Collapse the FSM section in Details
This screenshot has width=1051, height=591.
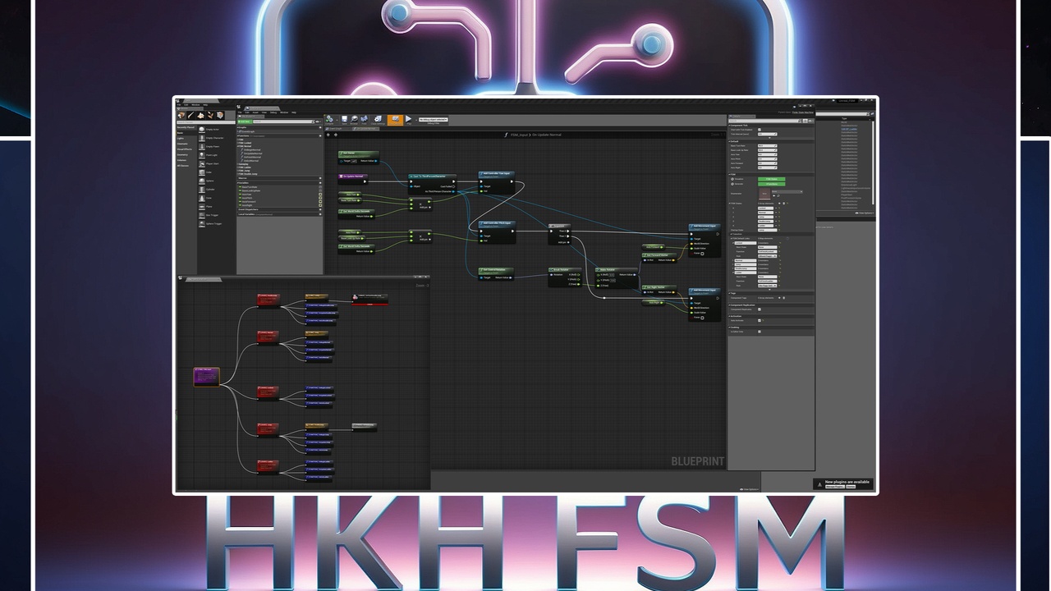[x=729, y=174]
